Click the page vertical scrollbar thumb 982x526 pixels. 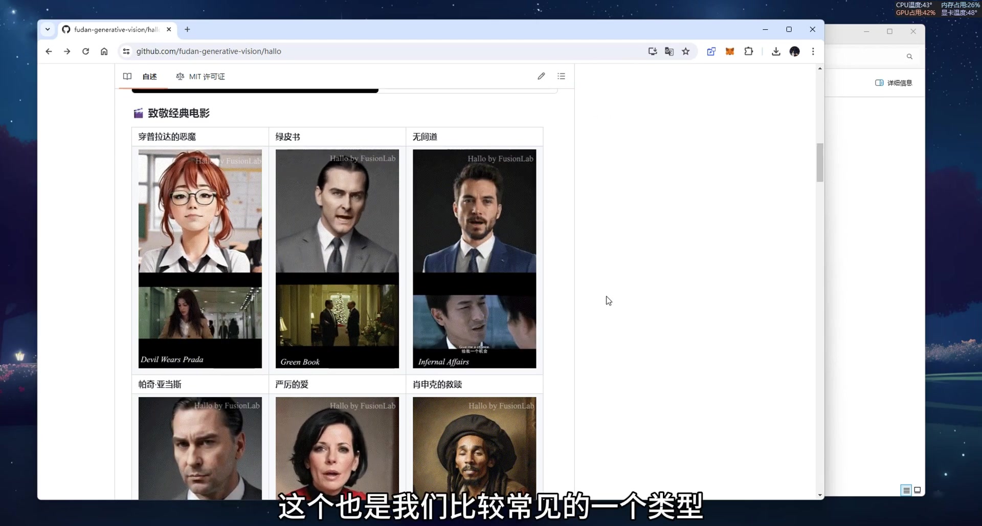tap(820, 162)
